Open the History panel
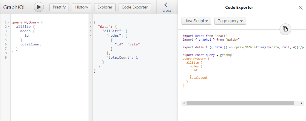This screenshot has width=306, height=121. coord(82,7)
